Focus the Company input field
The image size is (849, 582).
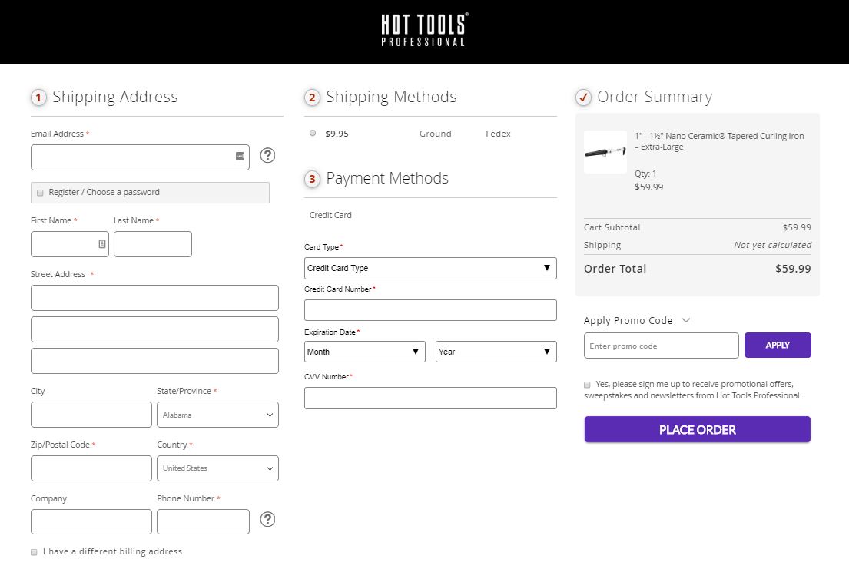[91, 522]
